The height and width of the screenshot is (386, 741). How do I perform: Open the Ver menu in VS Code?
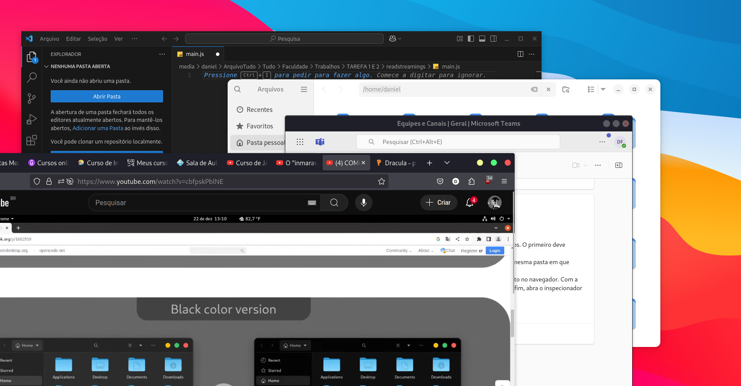(x=118, y=39)
